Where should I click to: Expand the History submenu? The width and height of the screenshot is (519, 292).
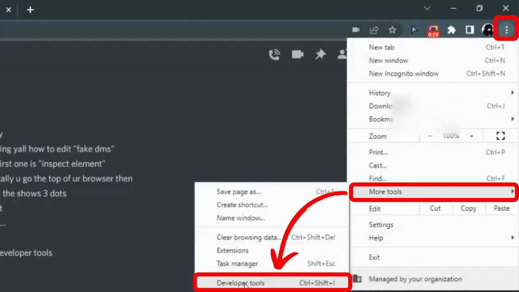(379, 93)
